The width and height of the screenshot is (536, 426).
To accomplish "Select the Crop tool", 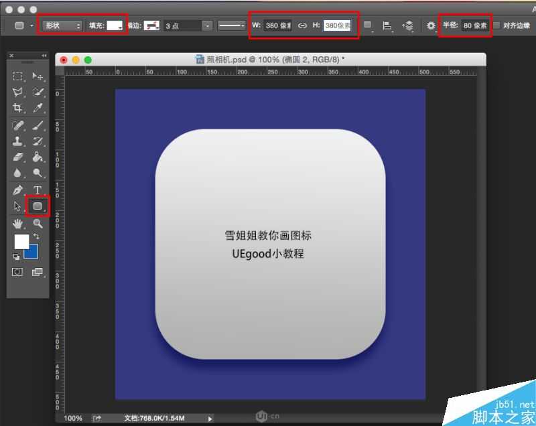I will point(16,106).
